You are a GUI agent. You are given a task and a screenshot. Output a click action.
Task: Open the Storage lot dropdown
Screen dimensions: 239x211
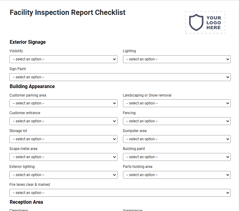[x=63, y=139]
